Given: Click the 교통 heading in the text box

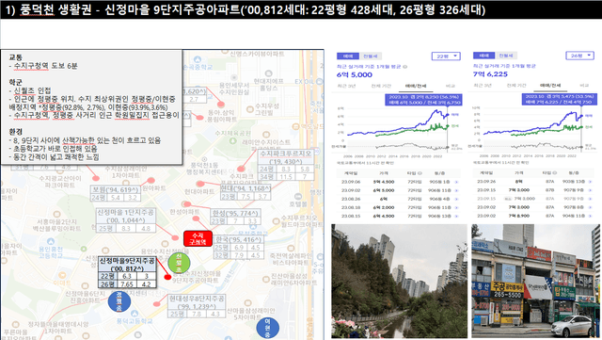Looking at the screenshot, I should point(15,57).
